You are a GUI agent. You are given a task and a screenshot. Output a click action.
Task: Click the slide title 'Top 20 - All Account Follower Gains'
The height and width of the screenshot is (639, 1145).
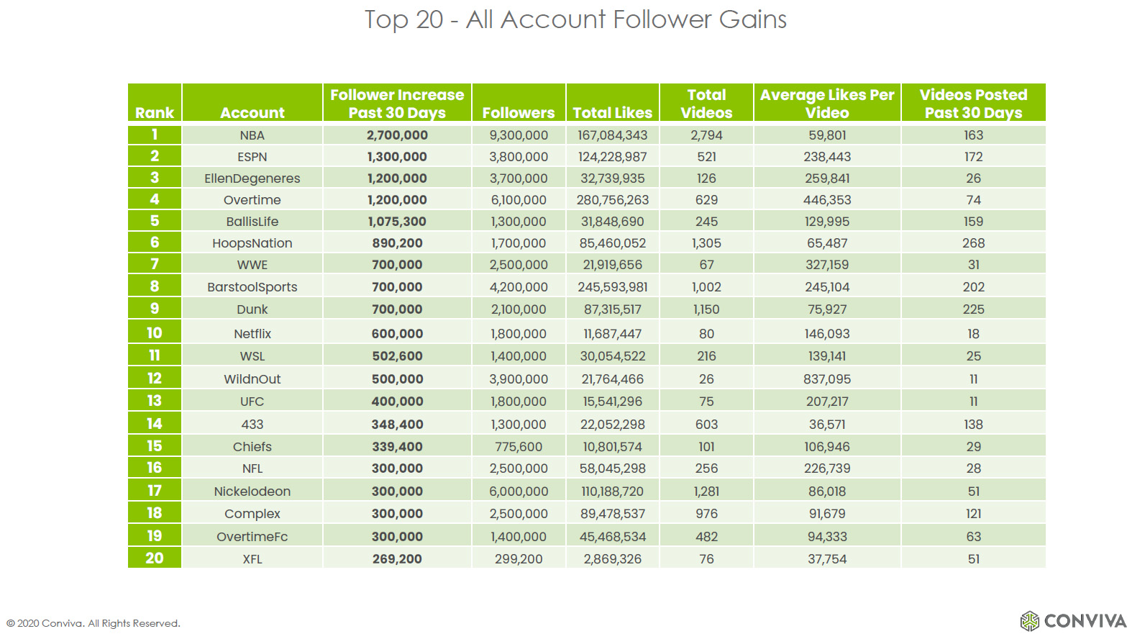click(x=575, y=19)
